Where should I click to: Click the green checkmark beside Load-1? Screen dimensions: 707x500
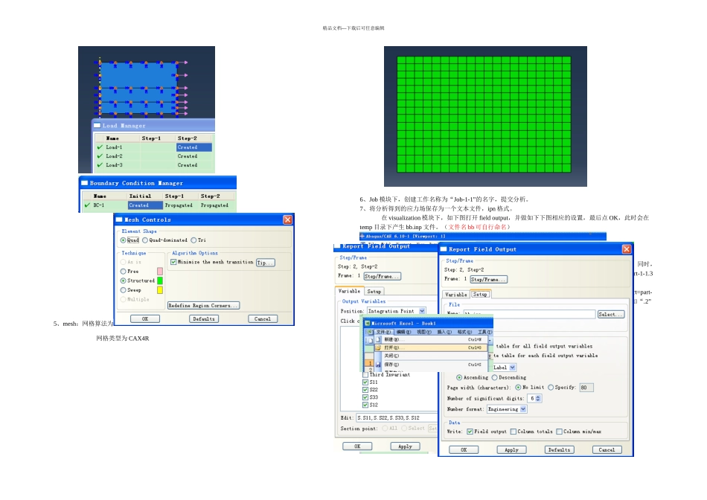coord(100,147)
